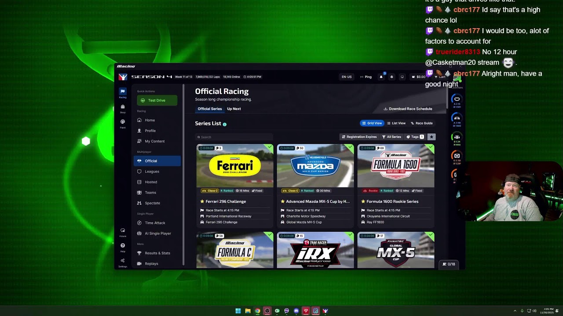Image resolution: width=563 pixels, height=316 pixels.
Task: Open the Forum icon in left rail
Action: (123, 232)
